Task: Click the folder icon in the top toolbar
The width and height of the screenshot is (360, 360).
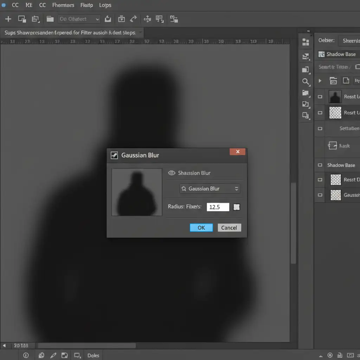Action: 50,19
